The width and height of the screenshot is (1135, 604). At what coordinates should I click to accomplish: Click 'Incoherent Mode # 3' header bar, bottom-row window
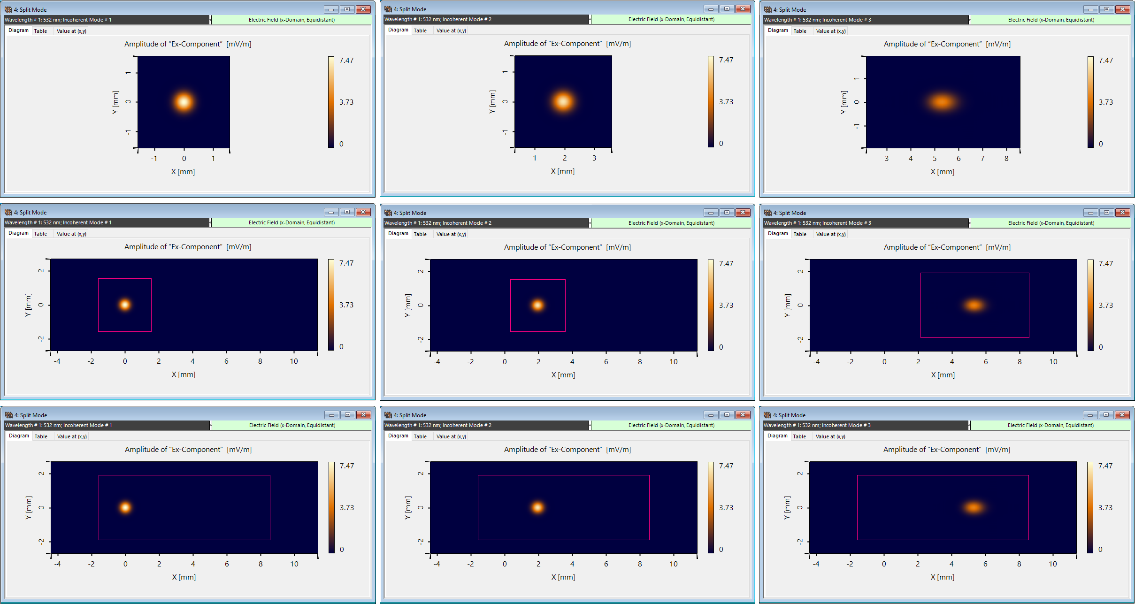coord(866,425)
